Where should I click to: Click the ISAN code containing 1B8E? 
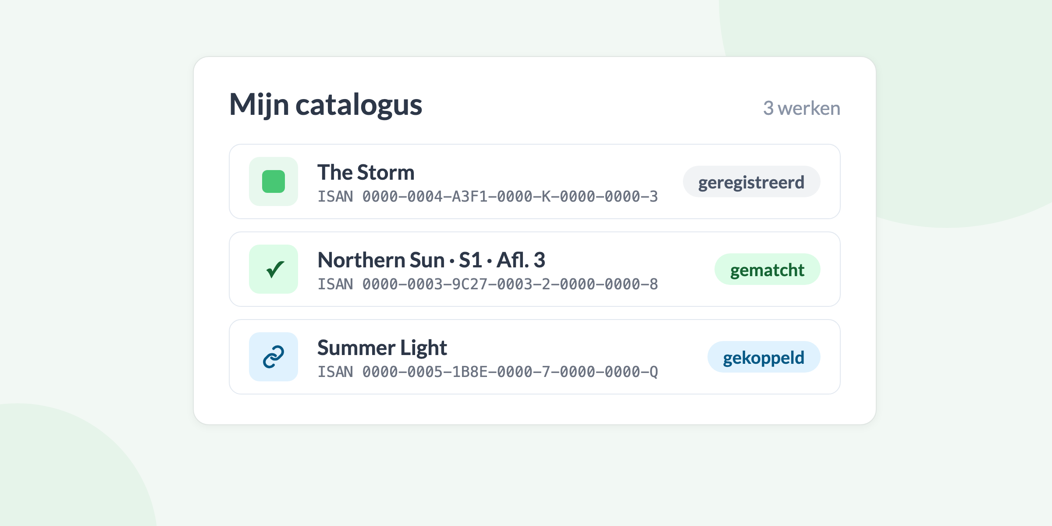coord(487,372)
